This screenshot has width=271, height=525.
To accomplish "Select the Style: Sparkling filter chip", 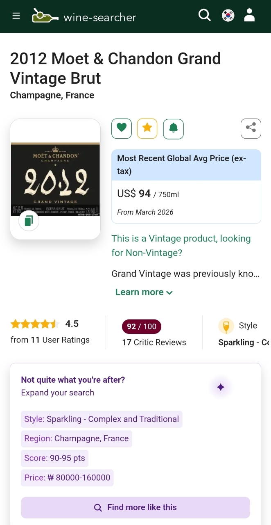I will (x=102, y=419).
